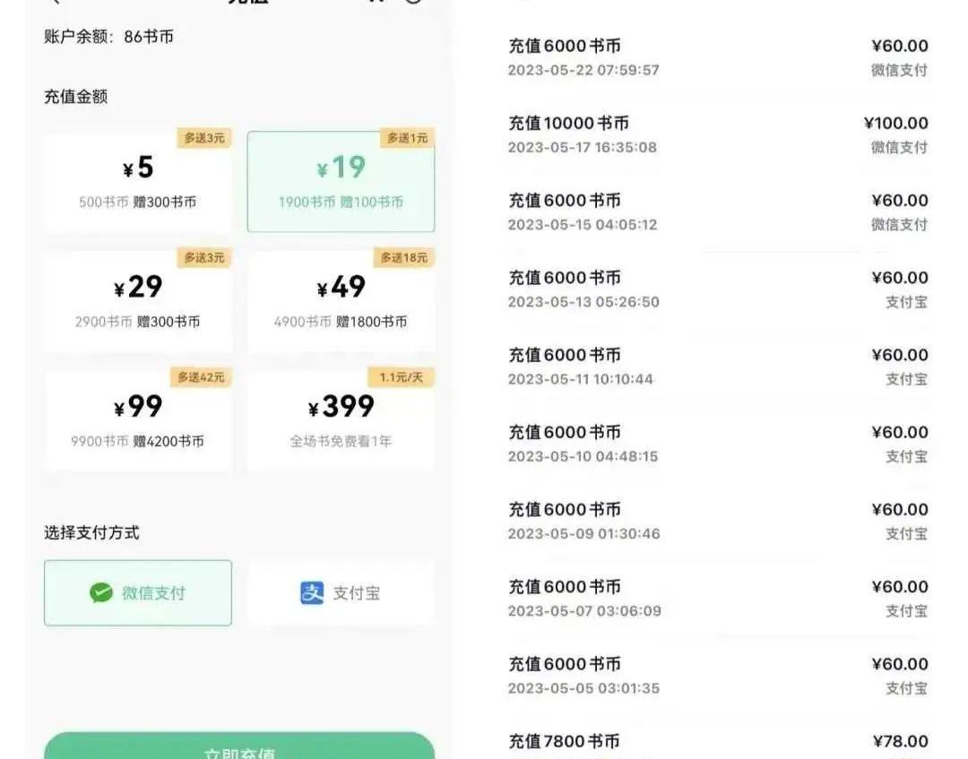The width and height of the screenshot is (968, 759).
Task: Tap the 1.1元/天 badge on ¥399
Action: pos(401,377)
